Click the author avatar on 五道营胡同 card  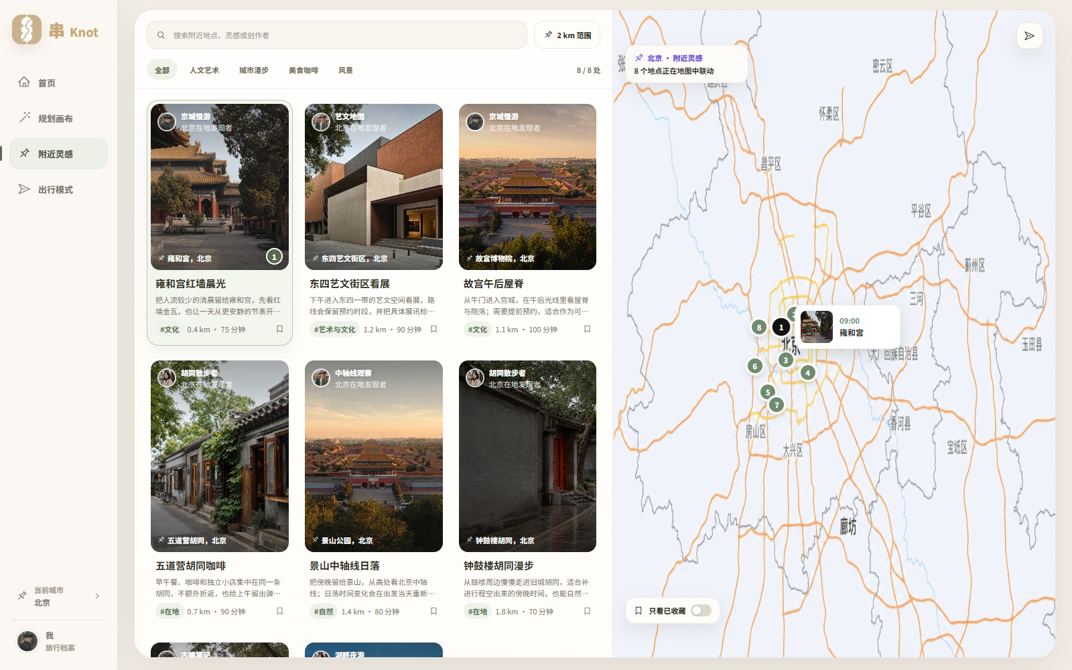tap(167, 378)
